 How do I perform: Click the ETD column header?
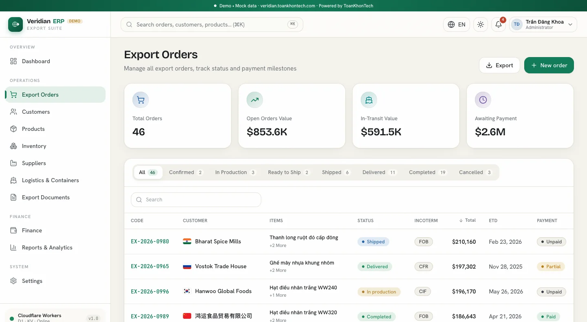click(493, 221)
